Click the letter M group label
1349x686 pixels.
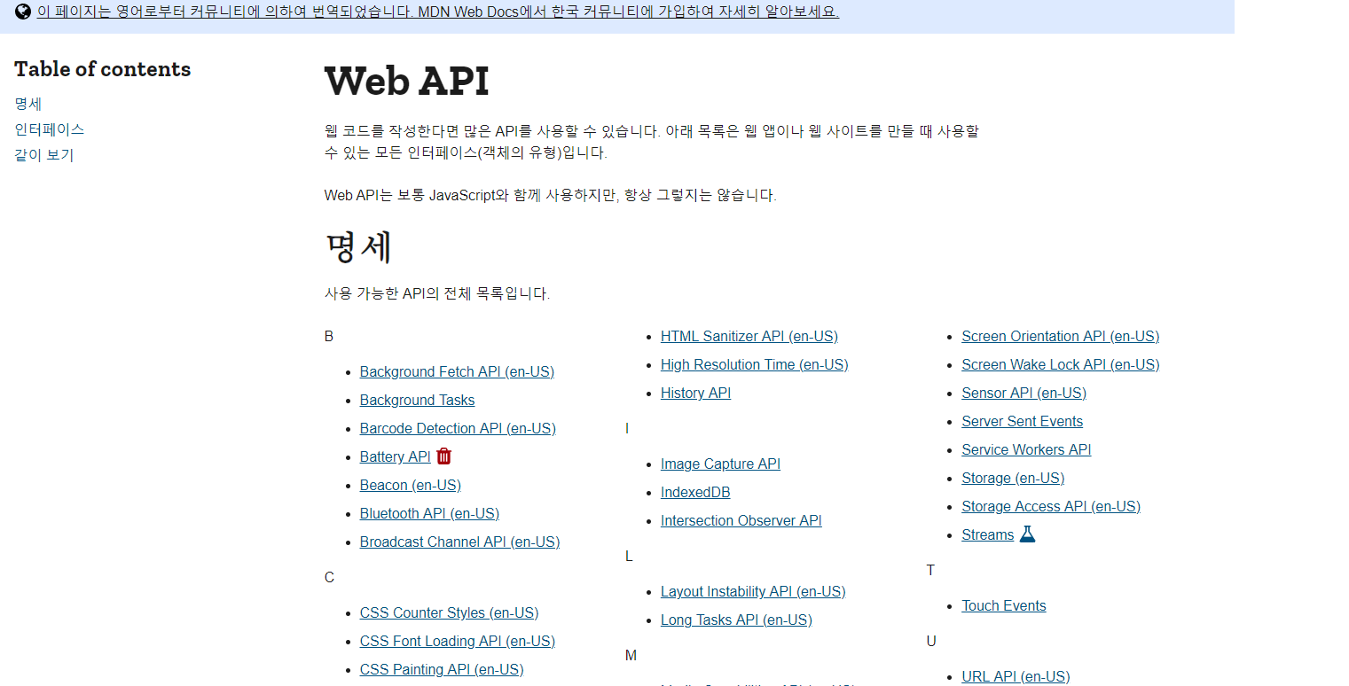point(631,655)
